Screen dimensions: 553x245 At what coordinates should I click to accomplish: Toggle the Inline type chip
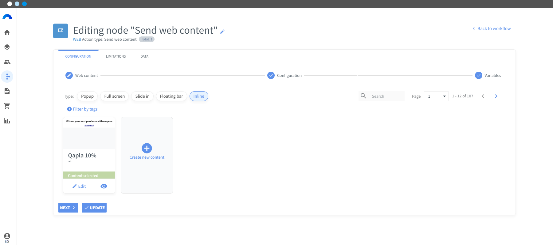pos(199,96)
